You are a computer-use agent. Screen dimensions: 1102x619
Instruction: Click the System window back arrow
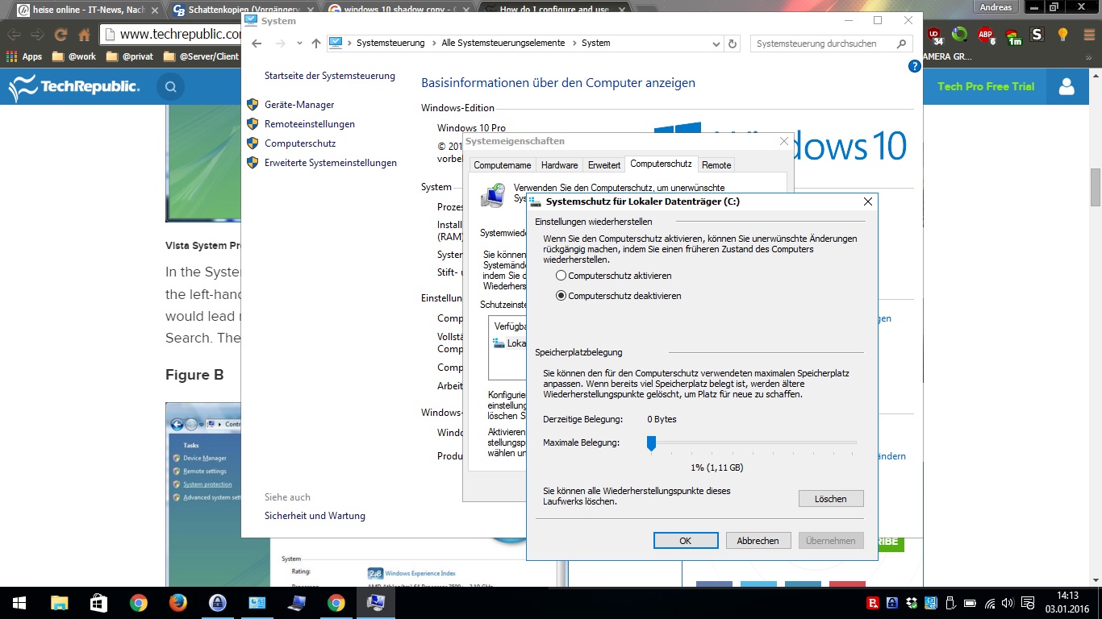click(x=257, y=44)
